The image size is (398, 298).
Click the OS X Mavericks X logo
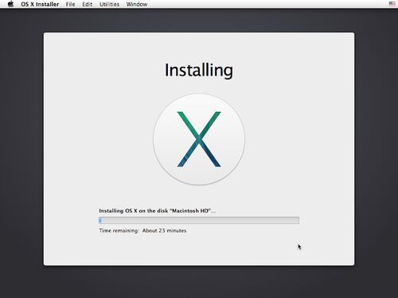199,139
